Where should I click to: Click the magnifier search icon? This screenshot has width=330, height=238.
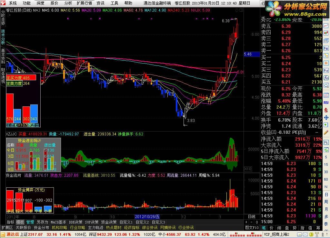326,85
